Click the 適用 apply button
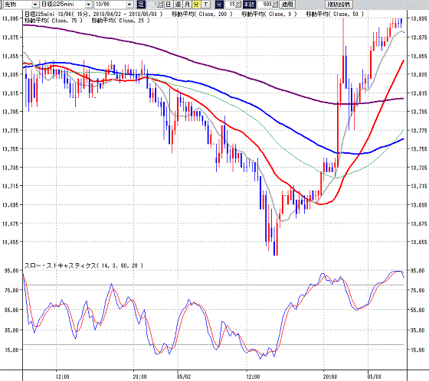Viewport: 429px width, 381px height. click(287, 5)
